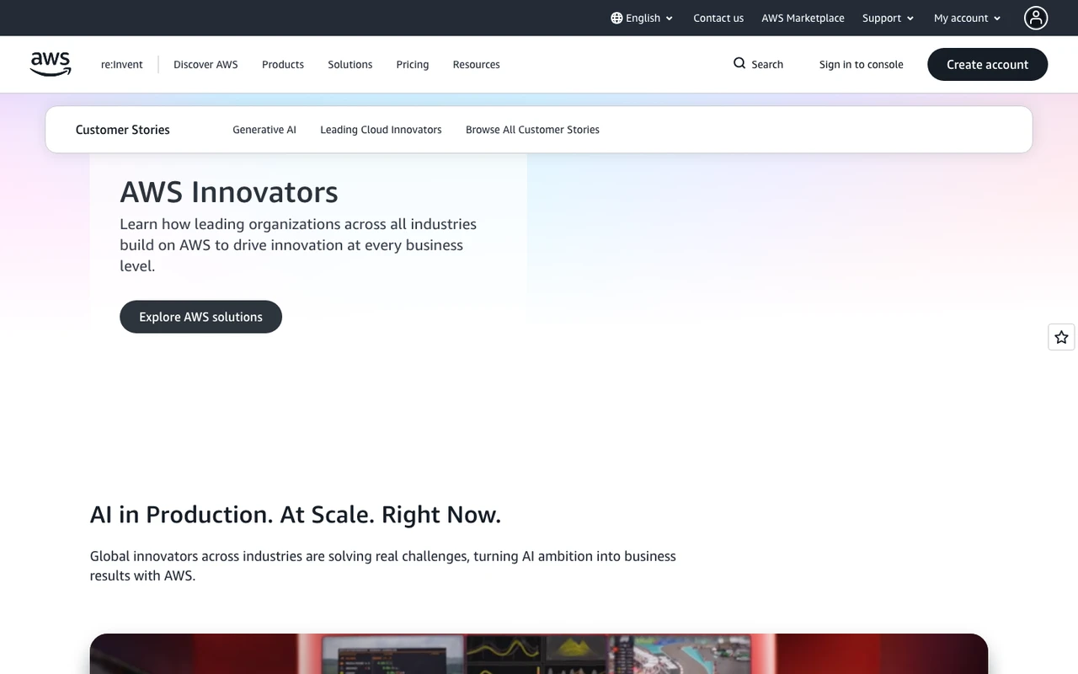Click the Create account button
Viewport: 1078px width, 674px height.
(988, 64)
